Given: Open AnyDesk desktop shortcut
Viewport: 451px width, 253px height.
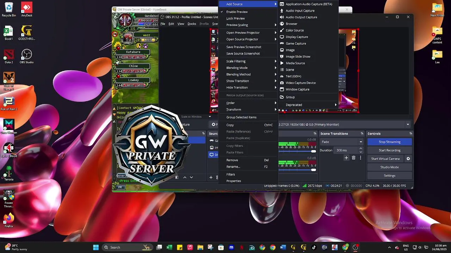Looking at the screenshot, I should coord(26,9).
